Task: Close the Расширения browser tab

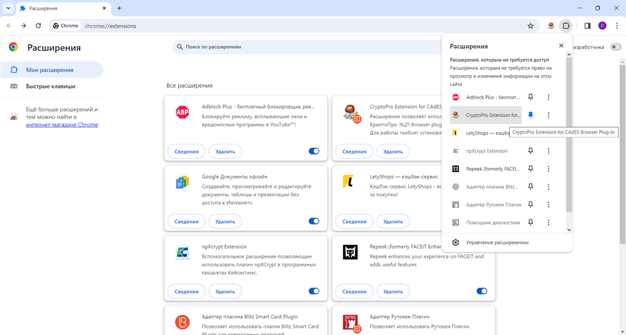Action: pos(104,8)
